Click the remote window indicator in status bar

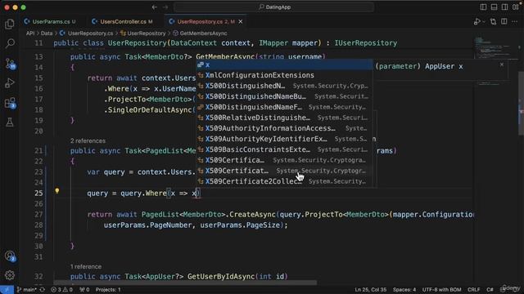7,290
